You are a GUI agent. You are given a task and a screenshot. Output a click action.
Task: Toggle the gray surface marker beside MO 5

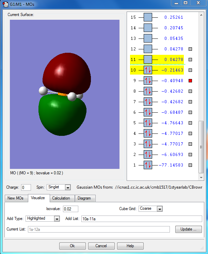[x=191, y=123]
